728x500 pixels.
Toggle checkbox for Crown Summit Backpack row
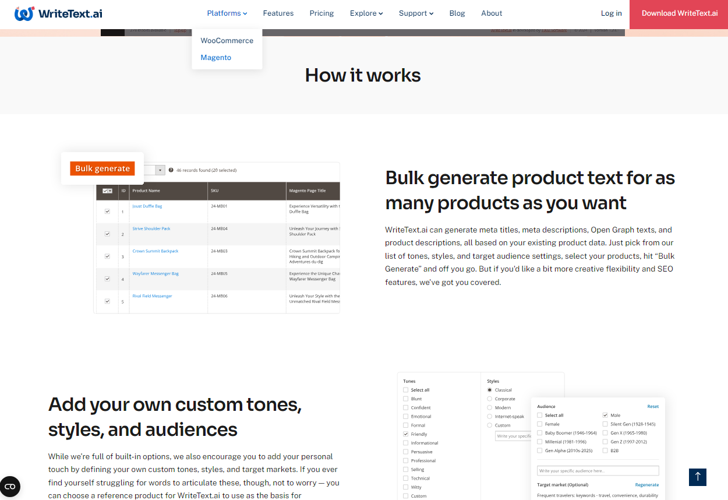tap(107, 256)
